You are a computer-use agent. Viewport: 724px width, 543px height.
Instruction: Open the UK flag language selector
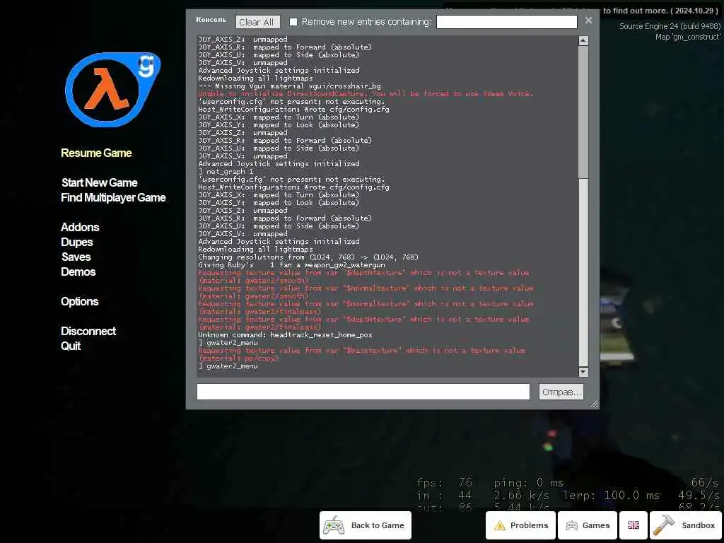(633, 525)
